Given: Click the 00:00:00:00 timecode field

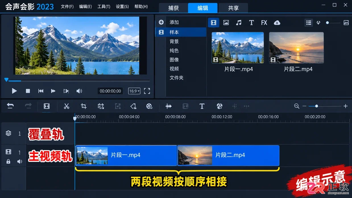Looking at the screenshot, I should [x=110, y=91].
